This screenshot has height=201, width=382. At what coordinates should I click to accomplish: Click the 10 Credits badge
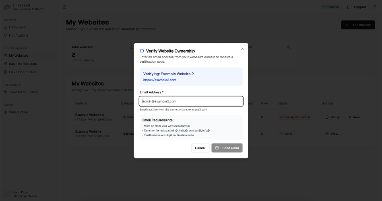click(x=331, y=7)
